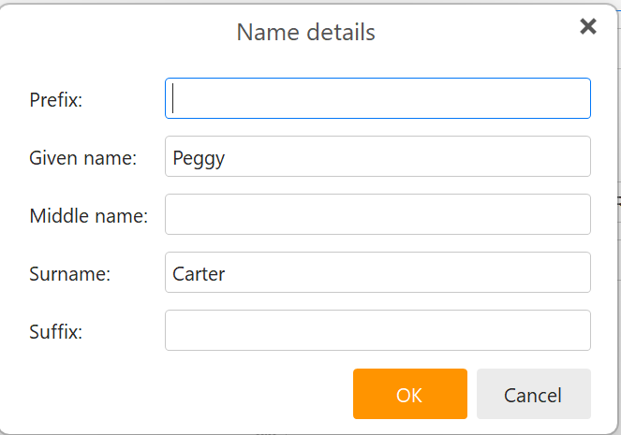Image resolution: width=621 pixels, height=435 pixels.
Task: Click inside the Surname input box
Action: (377, 272)
